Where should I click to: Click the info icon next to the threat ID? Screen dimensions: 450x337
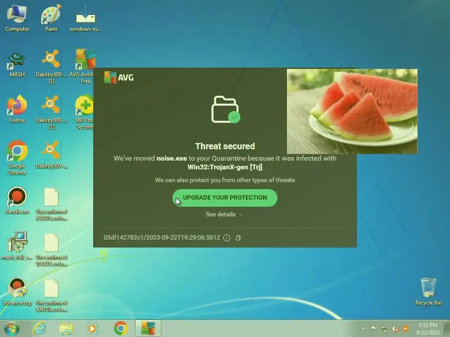point(227,238)
